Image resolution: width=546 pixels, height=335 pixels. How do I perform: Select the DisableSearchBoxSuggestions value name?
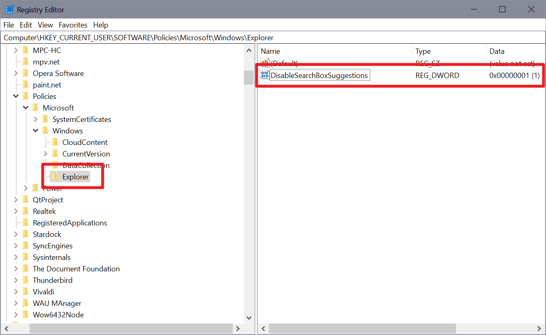click(x=319, y=76)
